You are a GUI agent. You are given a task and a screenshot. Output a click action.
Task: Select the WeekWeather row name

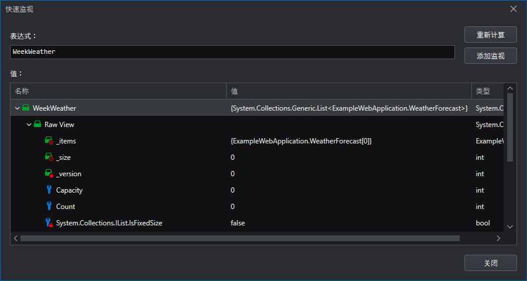(54, 108)
